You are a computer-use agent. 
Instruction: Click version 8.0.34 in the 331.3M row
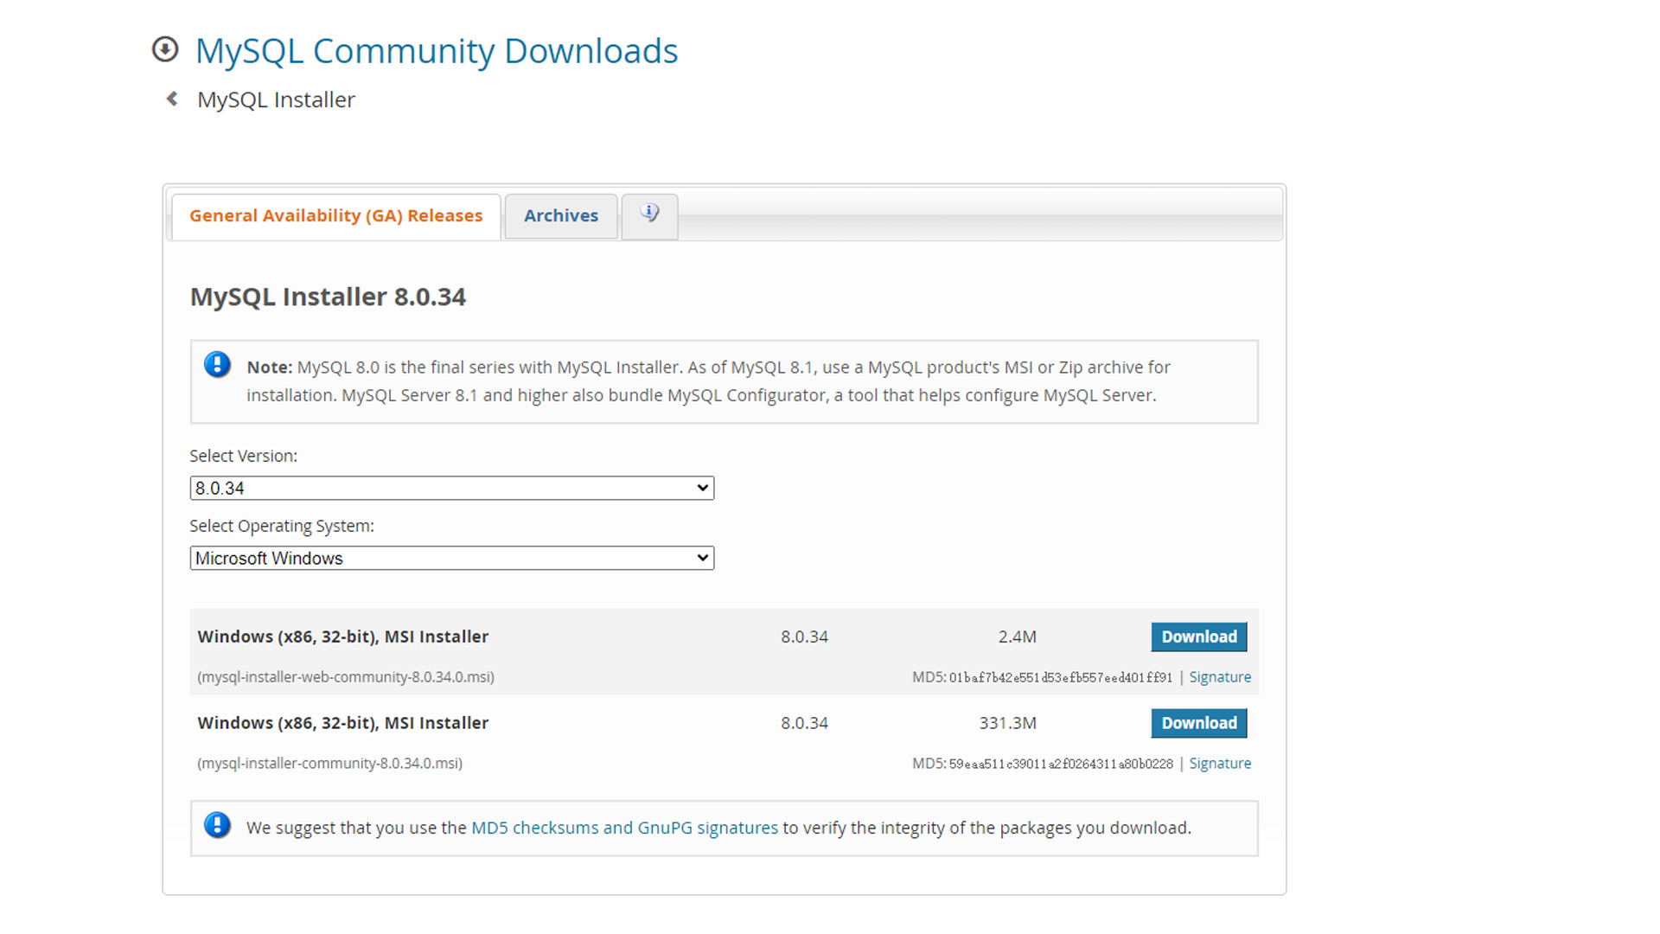click(x=804, y=723)
